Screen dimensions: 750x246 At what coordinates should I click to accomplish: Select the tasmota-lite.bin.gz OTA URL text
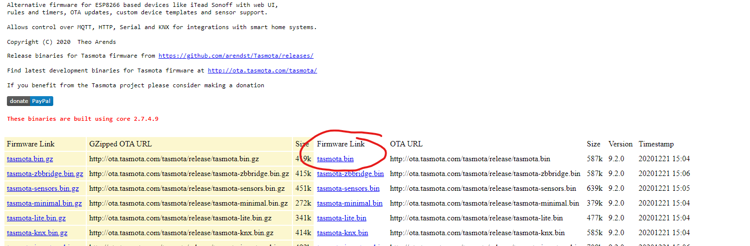coord(180,218)
